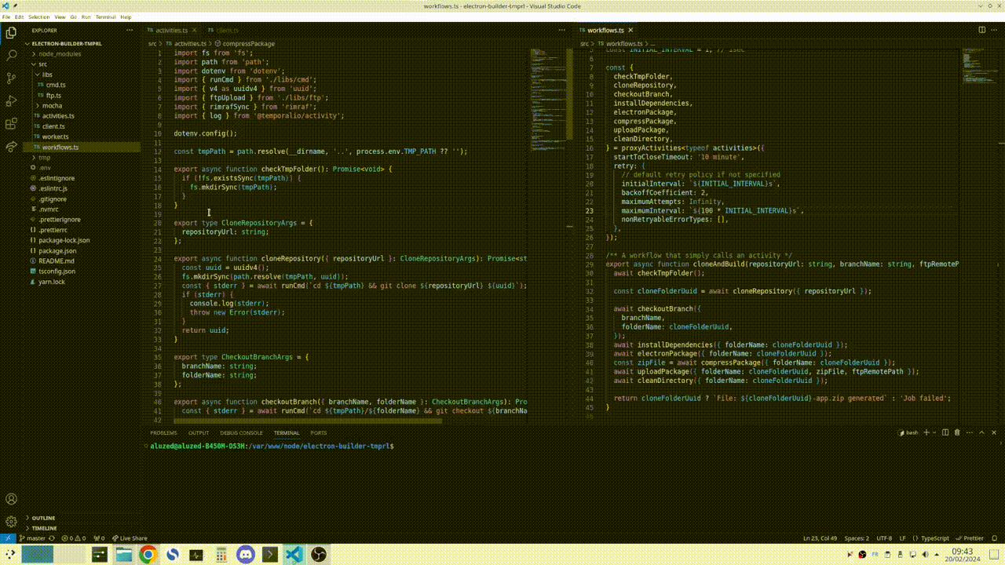Open the Search view in the activity bar
The height and width of the screenshot is (565, 1005).
tap(11, 56)
